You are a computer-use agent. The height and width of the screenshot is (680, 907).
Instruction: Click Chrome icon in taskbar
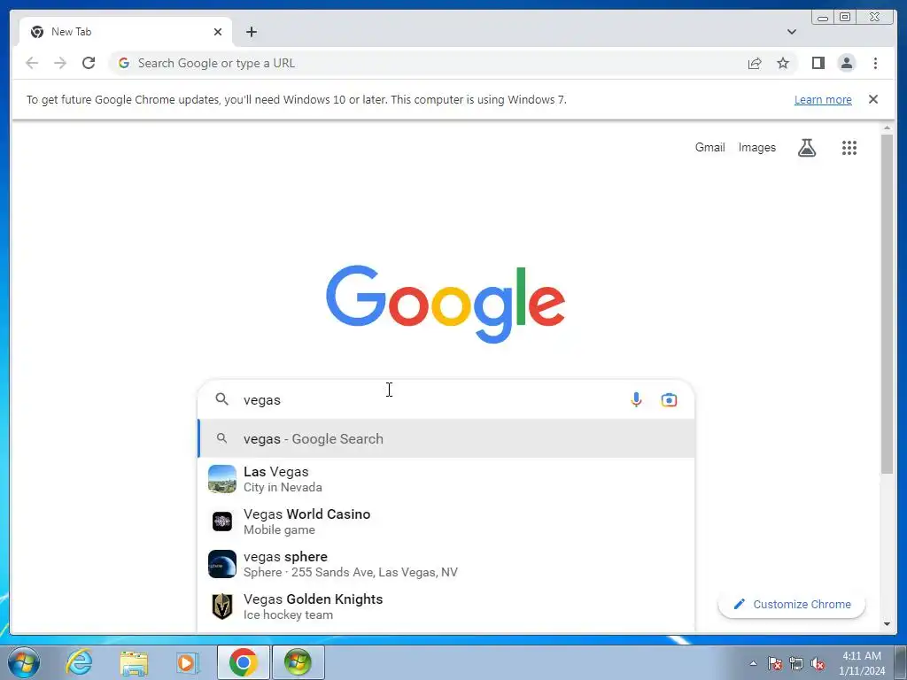pyautogui.click(x=243, y=662)
